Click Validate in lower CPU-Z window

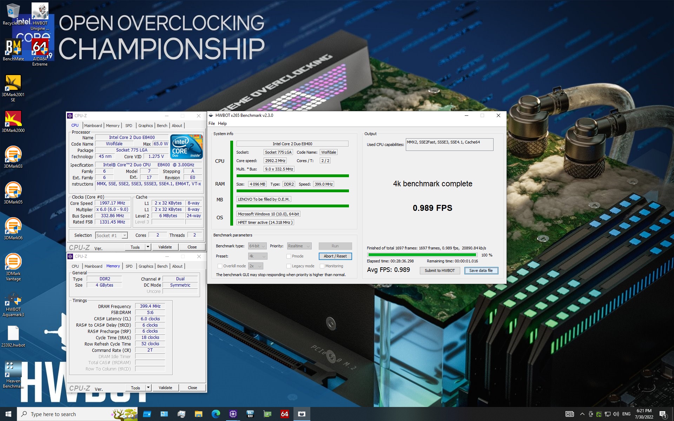click(x=165, y=388)
